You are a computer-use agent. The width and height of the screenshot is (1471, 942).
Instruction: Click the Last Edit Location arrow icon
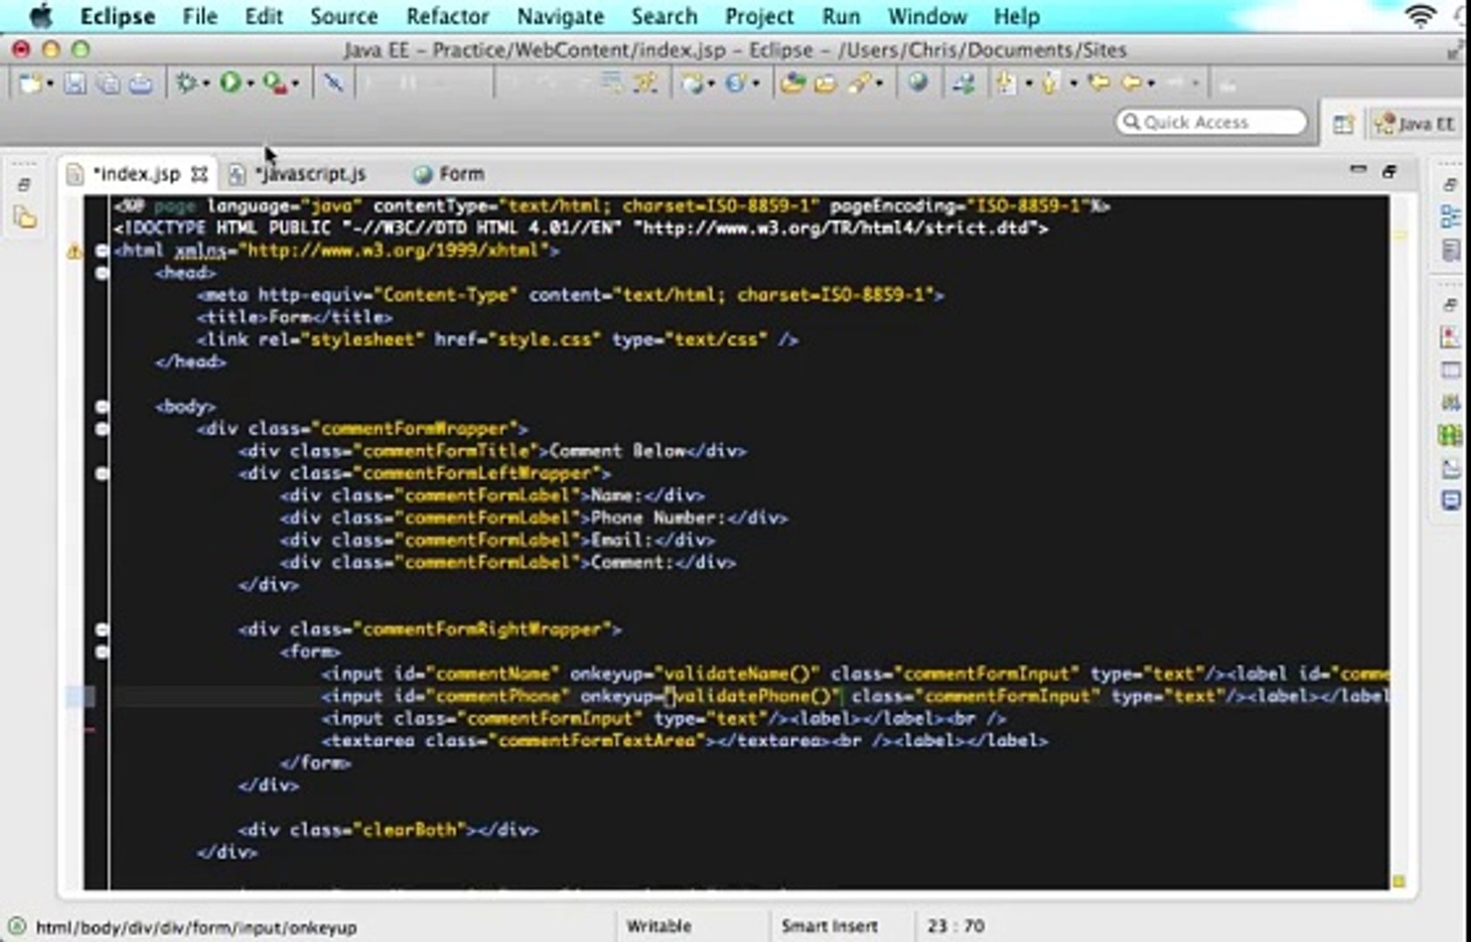click(x=1099, y=83)
